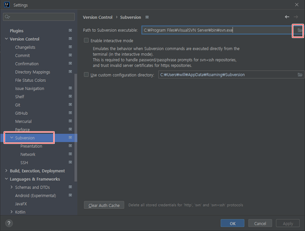Click project-level icon on Issue Navigation row
Viewport: 305px width, 231px height.
(x=70, y=88)
